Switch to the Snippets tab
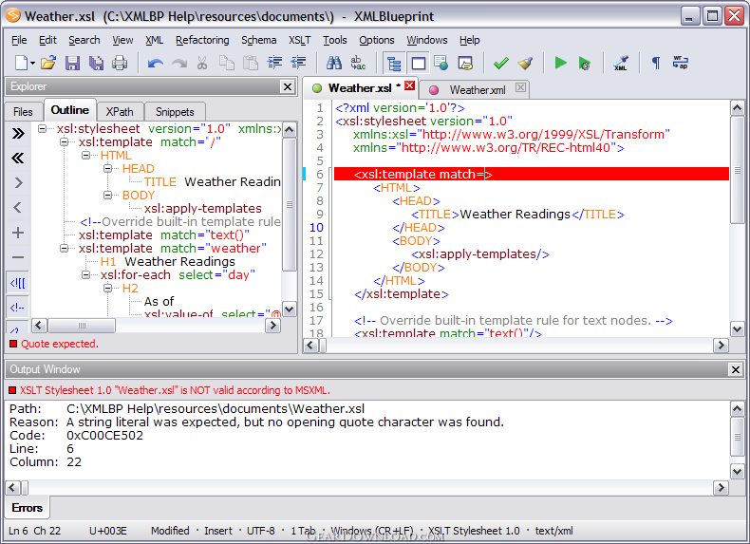Screen dimensions: 750x544 click(x=175, y=111)
